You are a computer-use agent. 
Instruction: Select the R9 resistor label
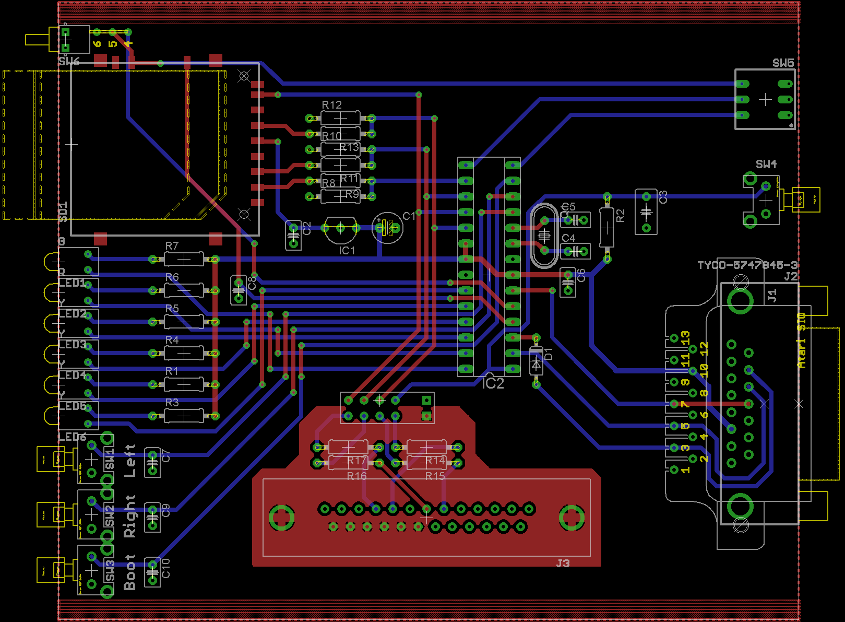(352, 194)
